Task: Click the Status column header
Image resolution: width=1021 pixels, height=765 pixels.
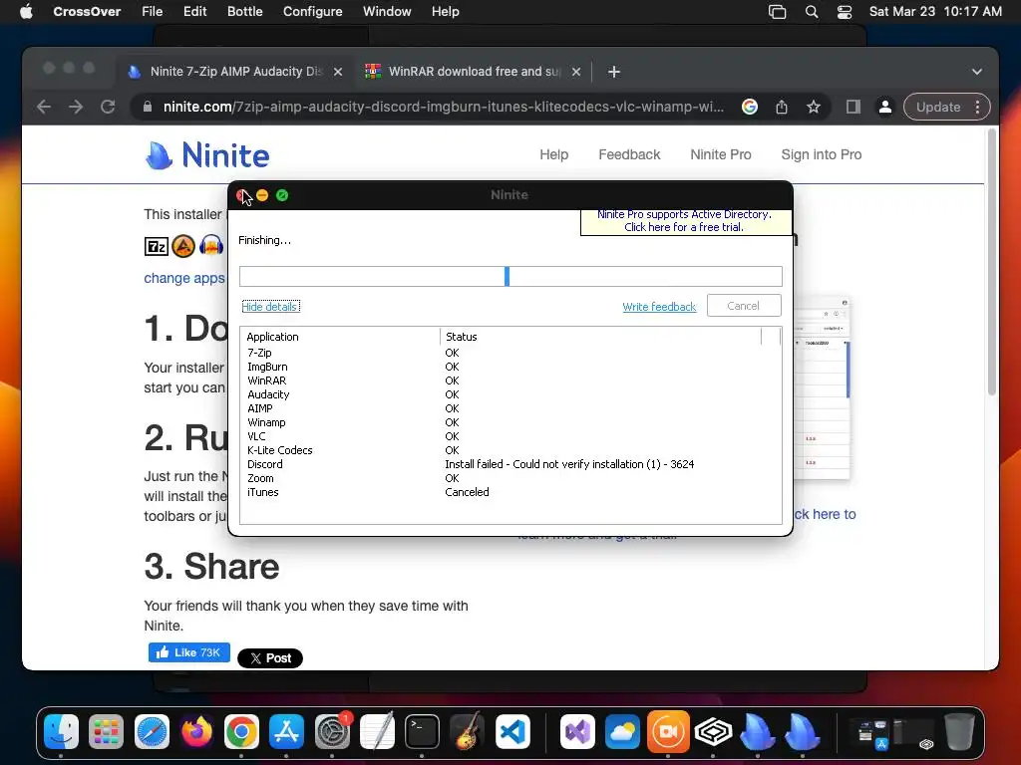Action: [601, 337]
